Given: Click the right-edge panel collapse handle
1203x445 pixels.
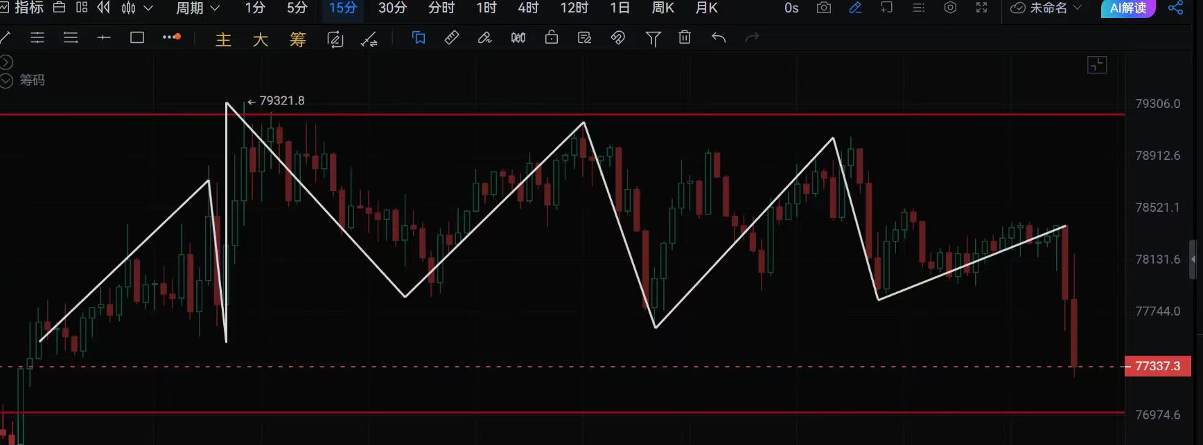Looking at the screenshot, I should 1193,260.
